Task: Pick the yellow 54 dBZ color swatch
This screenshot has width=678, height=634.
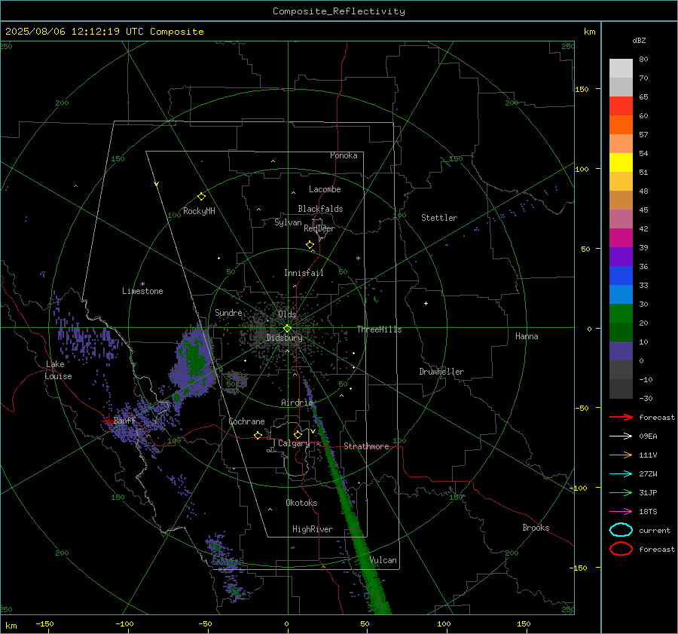Action: point(621,163)
